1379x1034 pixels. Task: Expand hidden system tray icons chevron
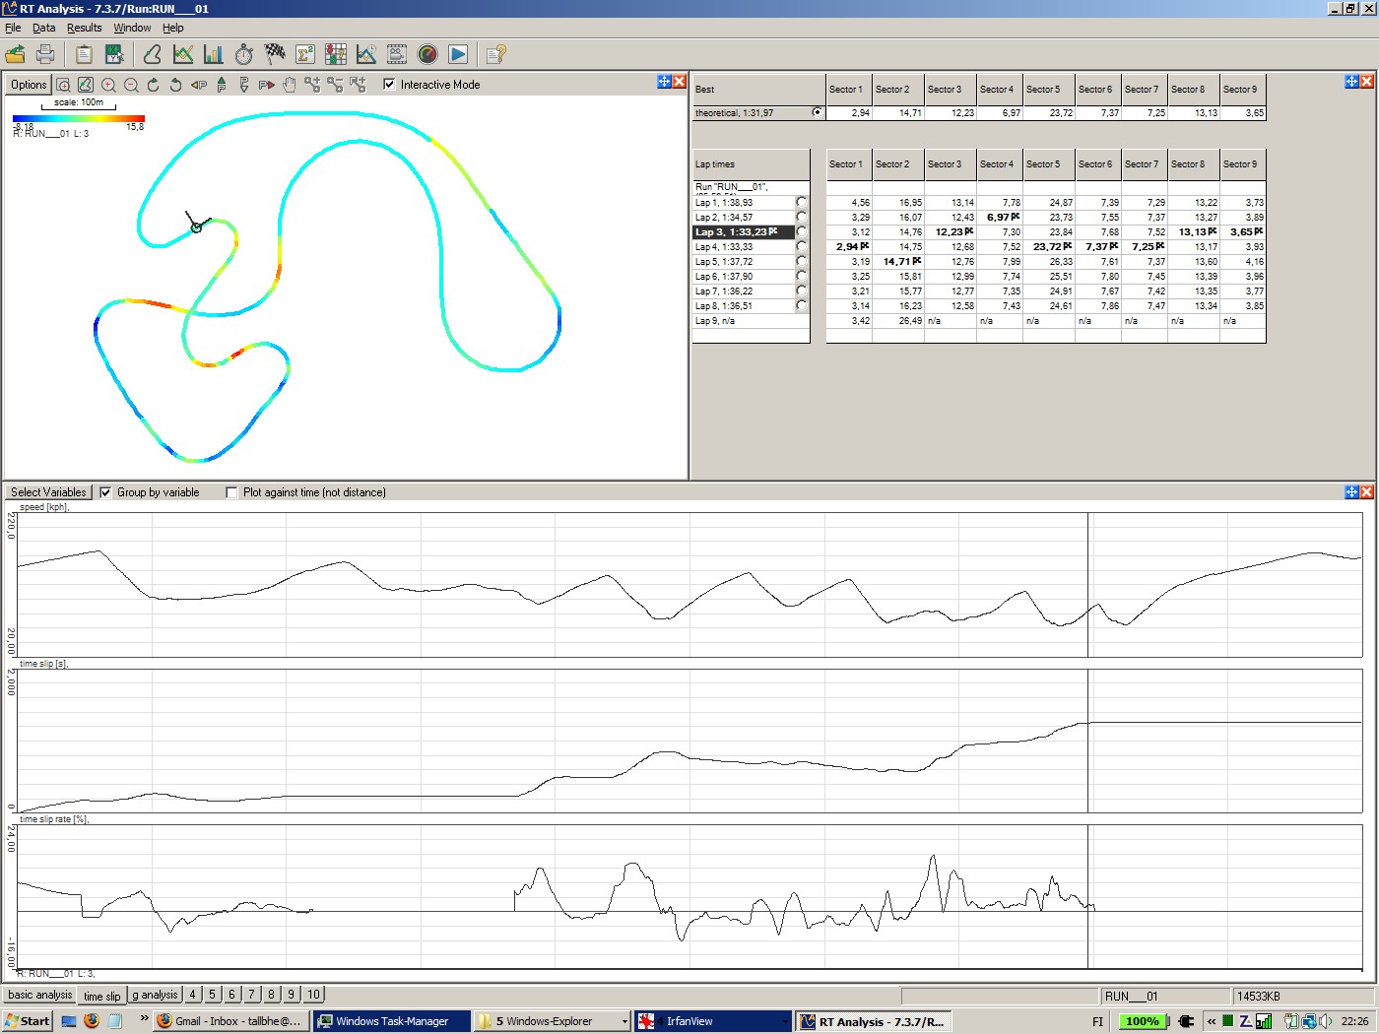coord(1212,1021)
